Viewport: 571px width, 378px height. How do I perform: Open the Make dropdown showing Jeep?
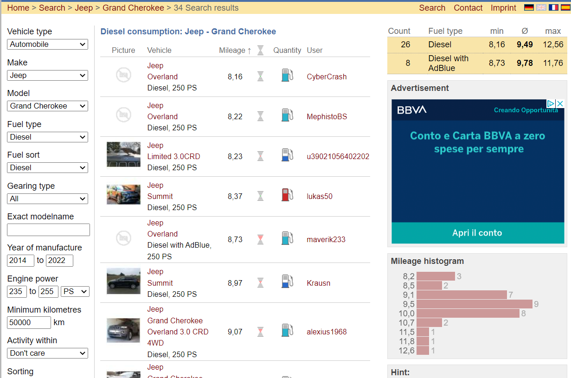(48, 75)
